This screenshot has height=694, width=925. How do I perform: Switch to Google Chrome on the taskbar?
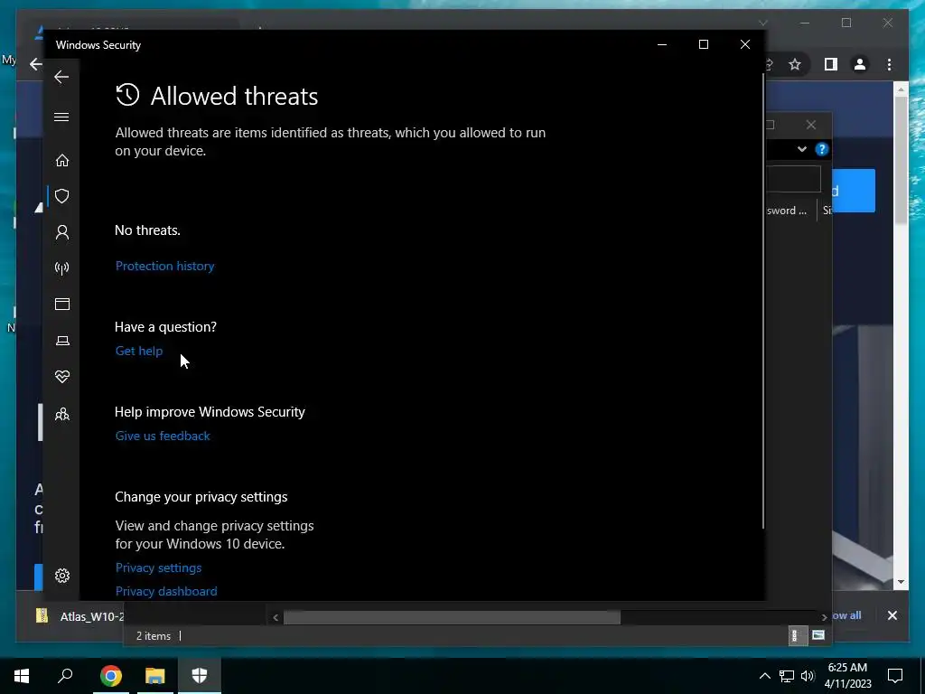click(110, 676)
